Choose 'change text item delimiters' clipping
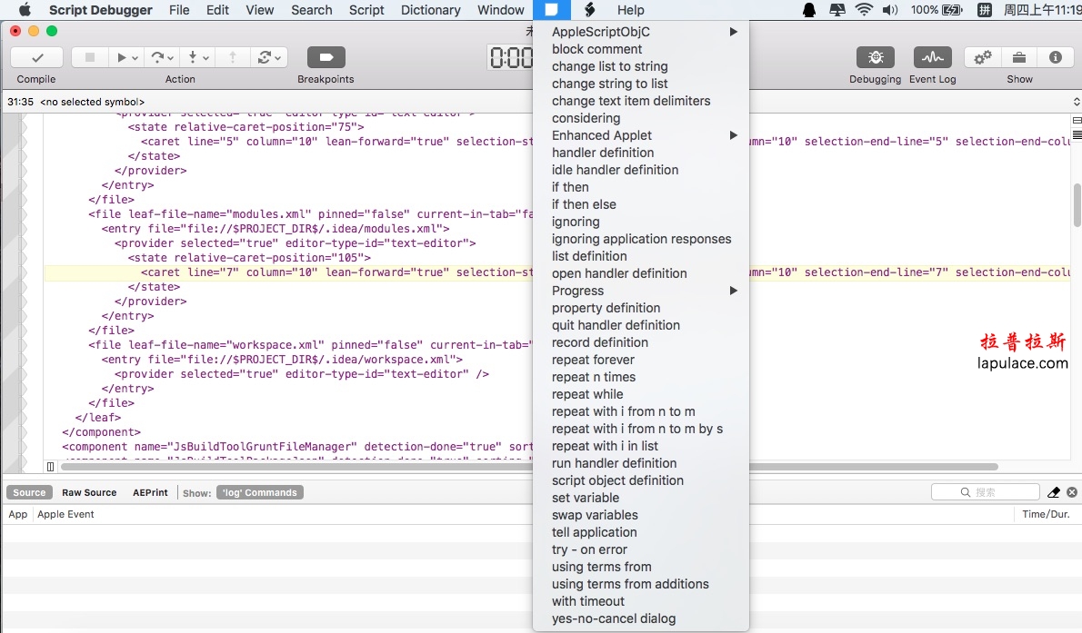The height and width of the screenshot is (633, 1082). [641, 101]
